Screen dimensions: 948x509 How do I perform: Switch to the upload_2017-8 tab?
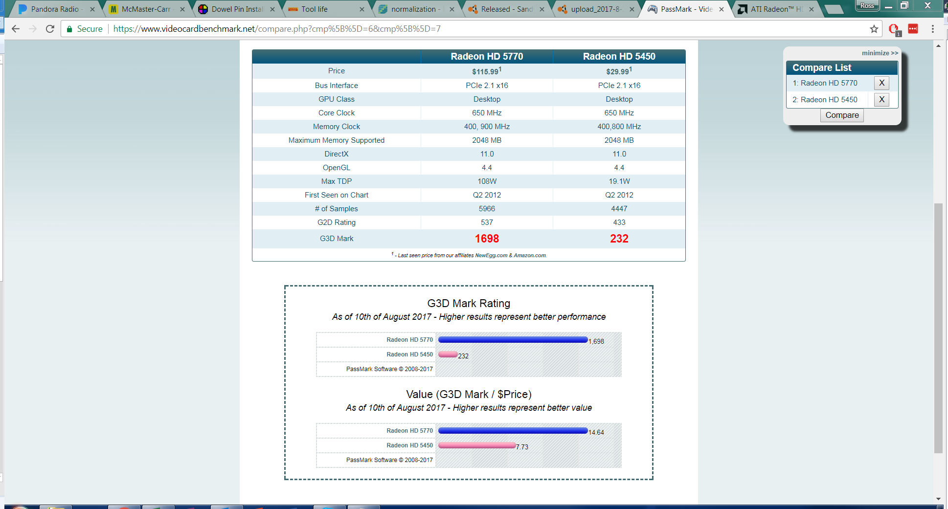[x=596, y=9]
